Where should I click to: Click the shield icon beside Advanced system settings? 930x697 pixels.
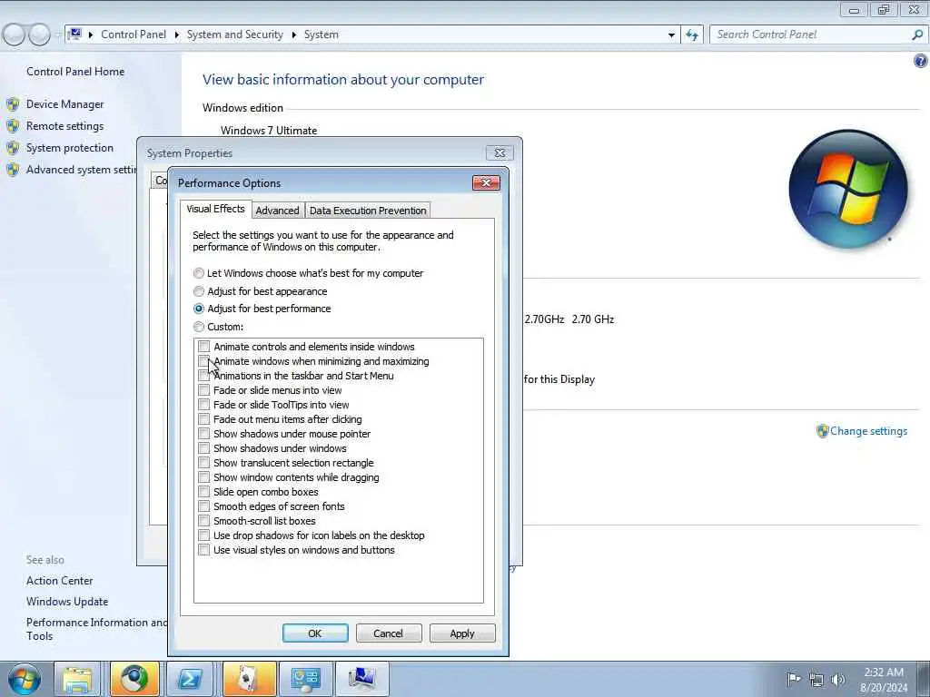[x=13, y=170]
